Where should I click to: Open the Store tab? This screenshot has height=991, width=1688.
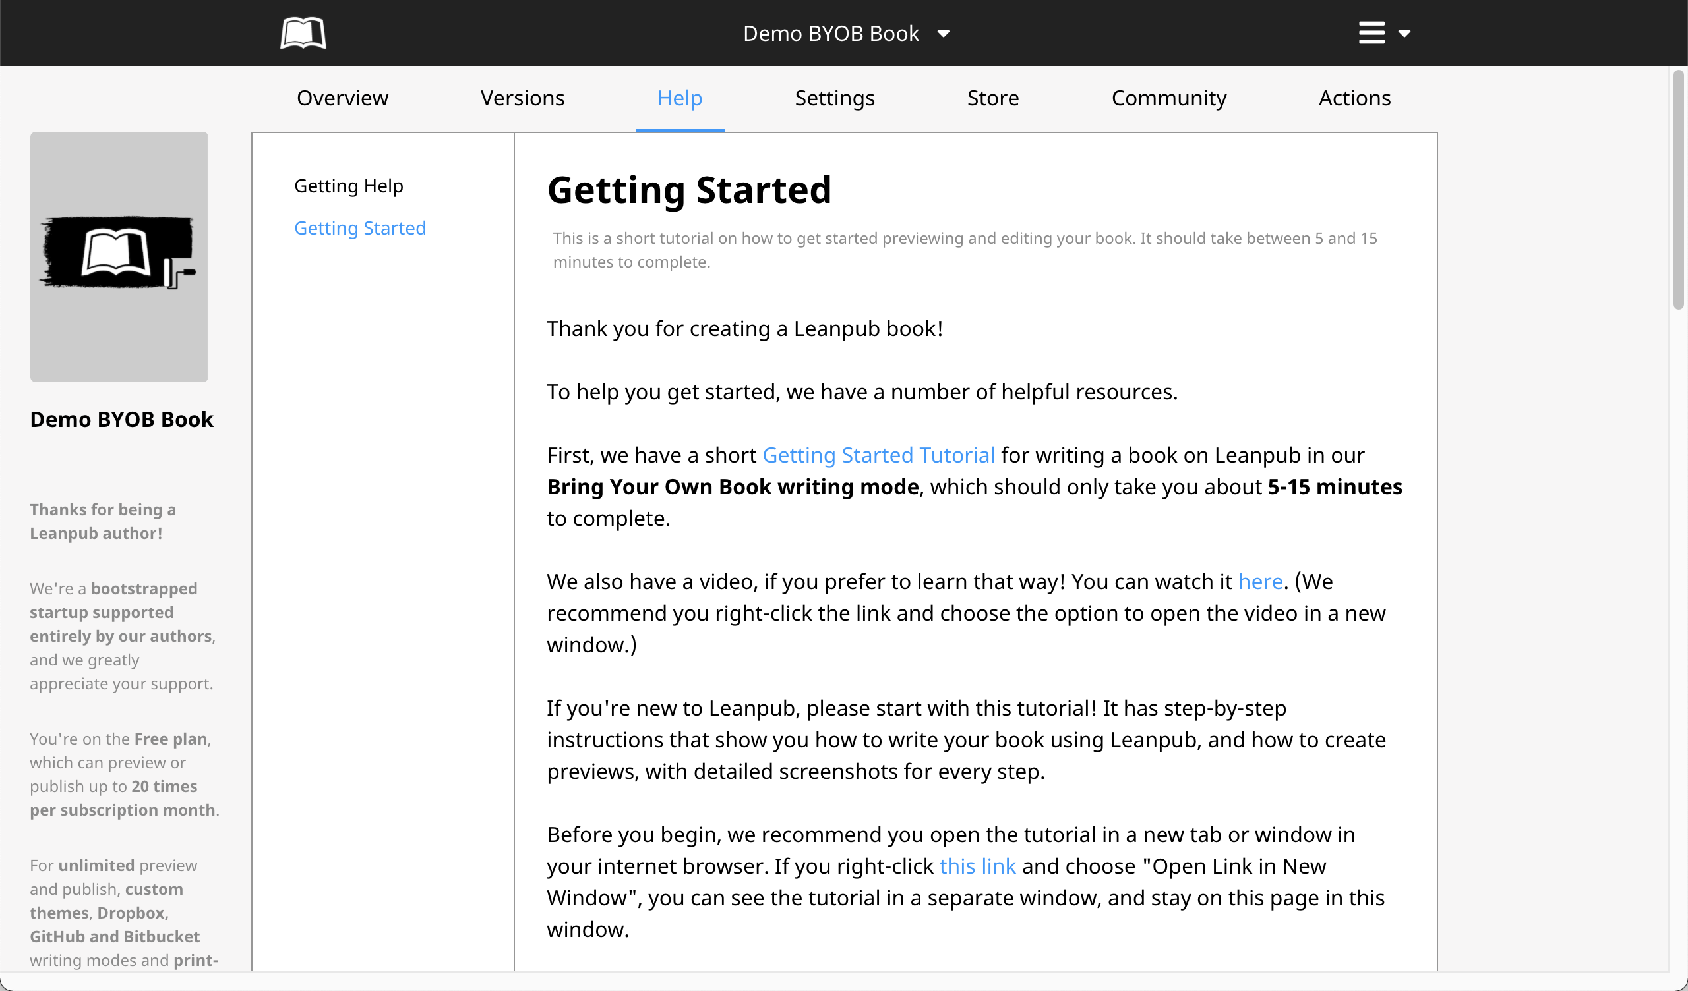pos(993,98)
